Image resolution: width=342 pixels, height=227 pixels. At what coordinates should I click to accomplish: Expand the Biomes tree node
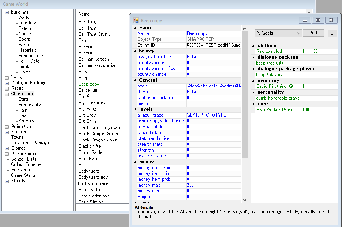click(7, 148)
